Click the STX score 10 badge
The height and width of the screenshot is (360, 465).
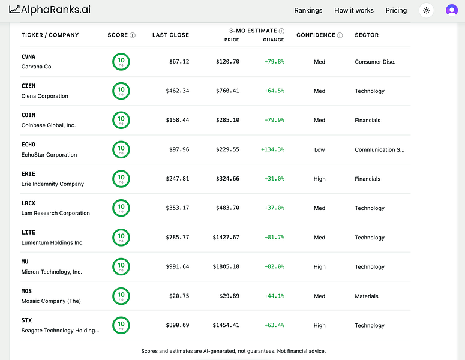pyautogui.click(x=121, y=325)
